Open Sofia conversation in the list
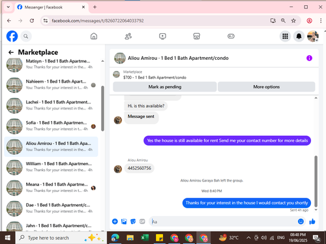326x244 pixels. coord(51,126)
